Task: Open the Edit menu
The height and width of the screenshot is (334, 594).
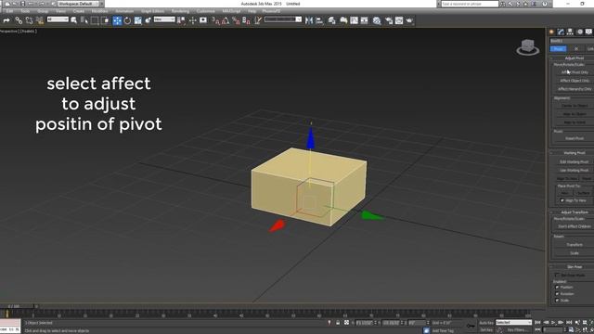Action: point(10,11)
